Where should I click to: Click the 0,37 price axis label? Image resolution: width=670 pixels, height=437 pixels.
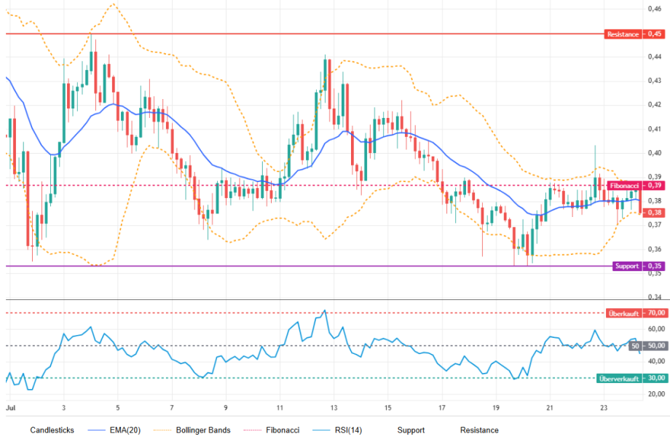[655, 225]
